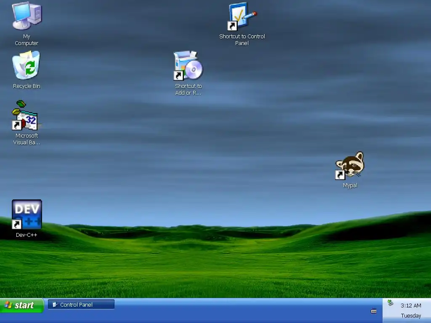Activate the Control Panel taskbar button
This screenshot has height=323, width=431.
[x=81, y=304]
